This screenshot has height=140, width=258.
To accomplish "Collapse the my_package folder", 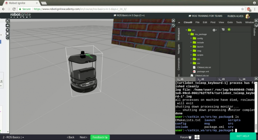I will (x=189, y=34).
